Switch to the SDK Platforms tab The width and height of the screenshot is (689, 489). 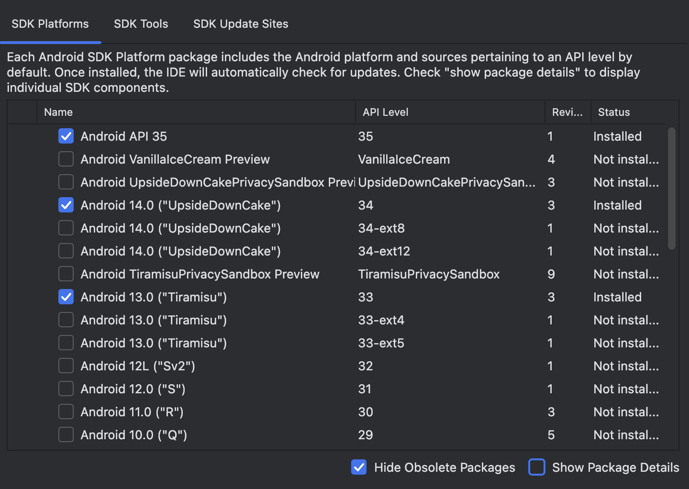coord(50,24)
